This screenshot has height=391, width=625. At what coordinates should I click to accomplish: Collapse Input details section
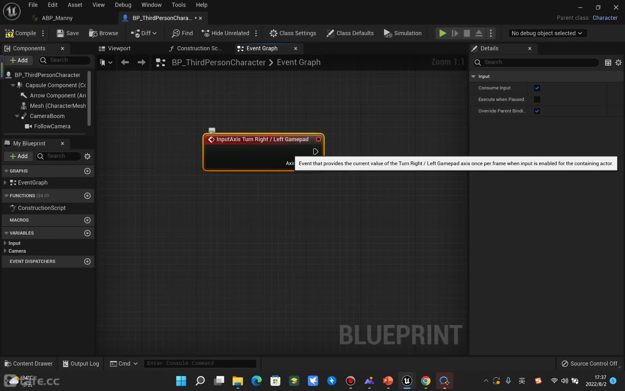tap(473, 76)
